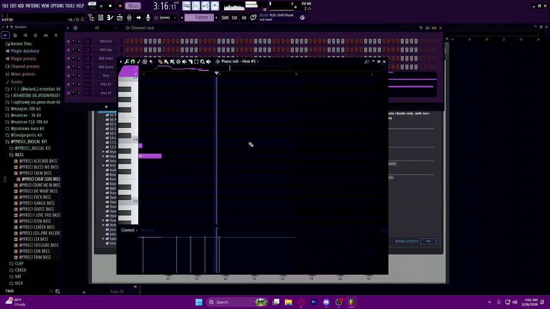Click the globe news icon
This screenshot has width=550, height=309.
[x=302, y=18]
